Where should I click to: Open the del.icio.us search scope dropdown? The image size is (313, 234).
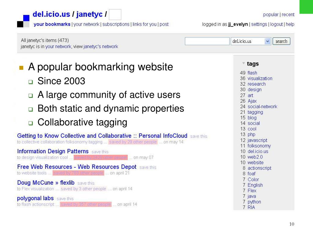[x=251, y=41]
